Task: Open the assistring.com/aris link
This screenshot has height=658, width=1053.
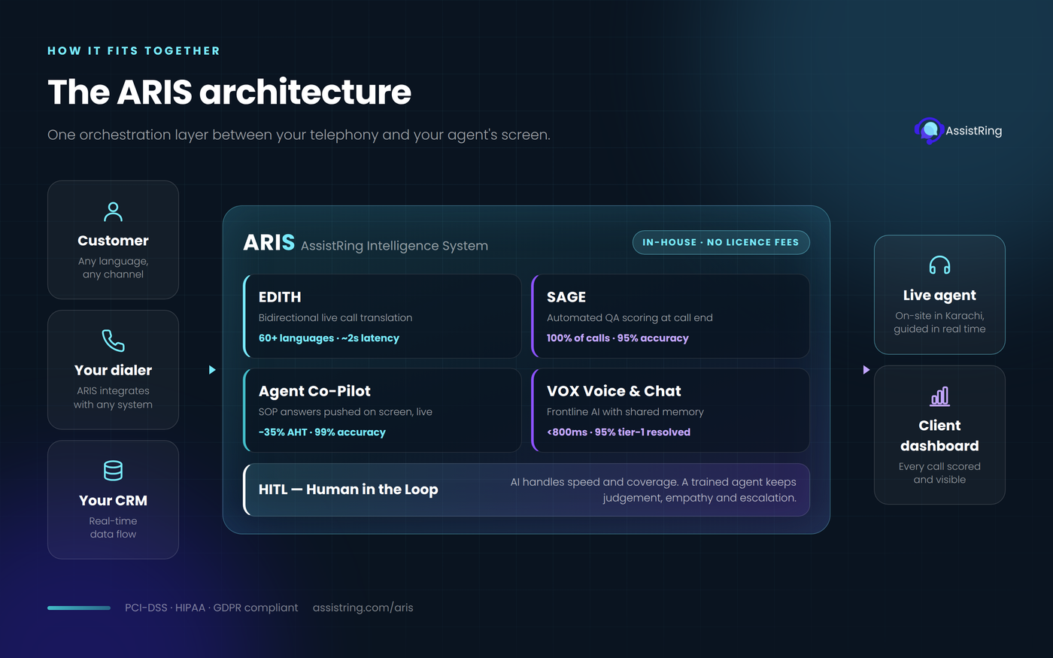Action: (363, 608)
